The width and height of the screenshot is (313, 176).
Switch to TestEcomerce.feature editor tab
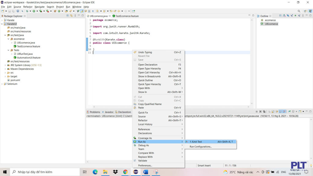coord(125,16)
